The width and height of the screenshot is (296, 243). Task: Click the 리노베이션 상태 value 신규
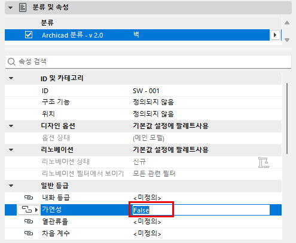[139, 162]
